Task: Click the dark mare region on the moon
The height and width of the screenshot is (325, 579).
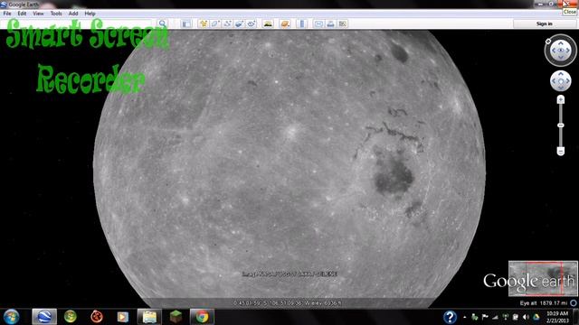Action: [394, 176]
